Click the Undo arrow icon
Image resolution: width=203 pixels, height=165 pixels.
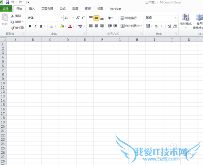coord(13,2)
